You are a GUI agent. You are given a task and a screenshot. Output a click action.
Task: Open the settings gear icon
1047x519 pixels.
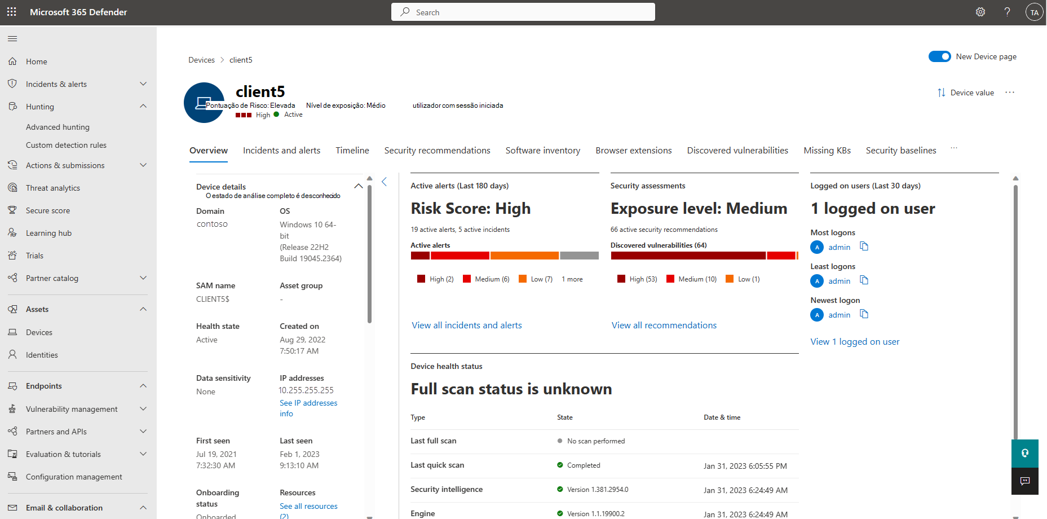(980, 12)
